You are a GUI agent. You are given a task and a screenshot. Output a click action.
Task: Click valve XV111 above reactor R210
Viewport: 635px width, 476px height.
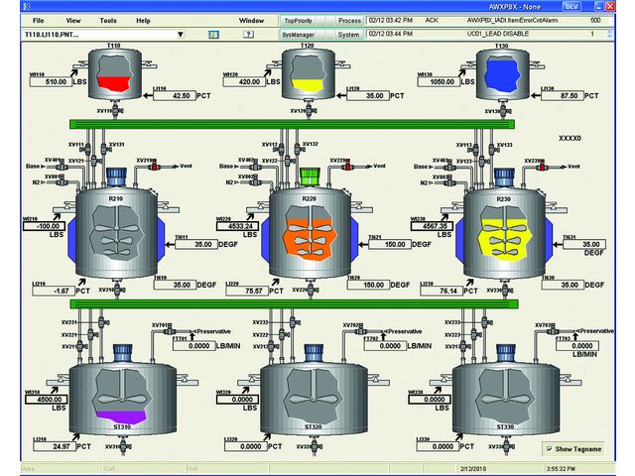pyautogui.click(x=87, y=150)
